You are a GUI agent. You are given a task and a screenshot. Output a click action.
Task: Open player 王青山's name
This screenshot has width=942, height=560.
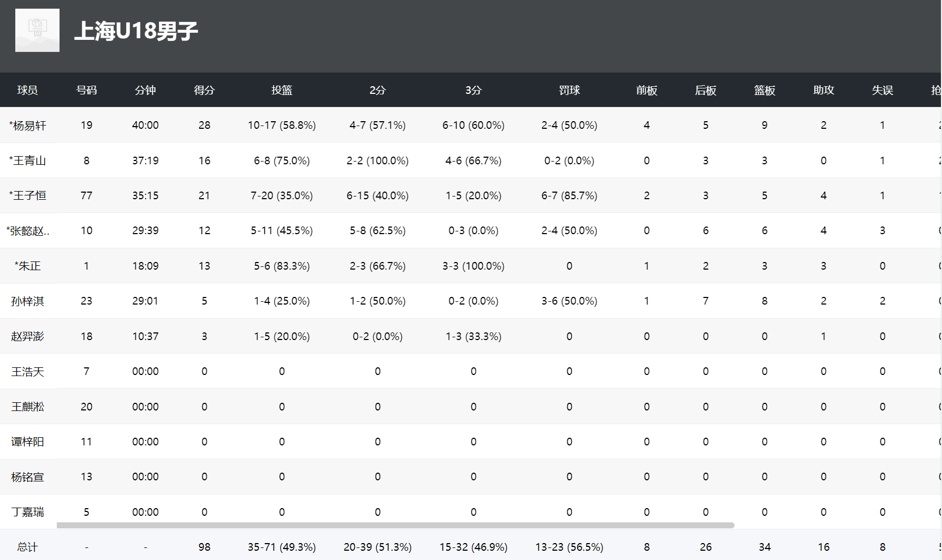pos(28,160)
